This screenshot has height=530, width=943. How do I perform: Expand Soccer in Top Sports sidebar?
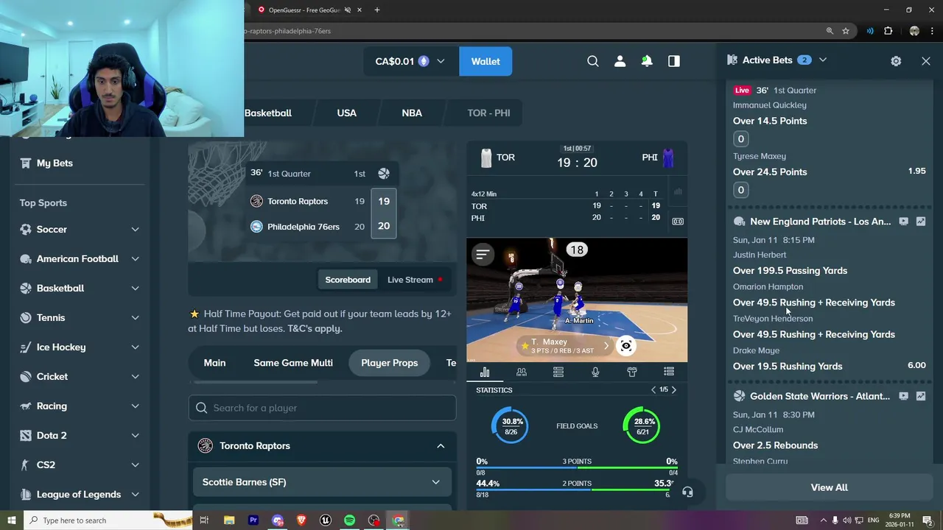pyautogui.click(x=135, y=230)
